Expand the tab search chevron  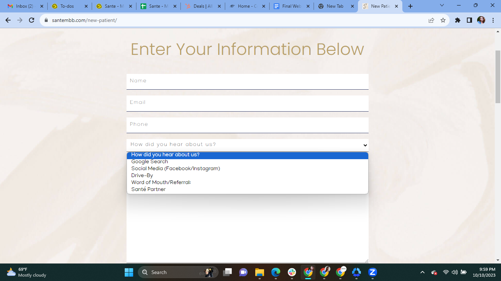(442, 5)
